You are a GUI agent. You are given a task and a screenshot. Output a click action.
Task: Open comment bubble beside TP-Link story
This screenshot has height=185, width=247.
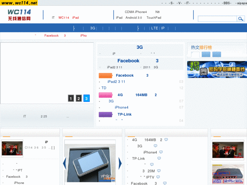coord(159,158)
